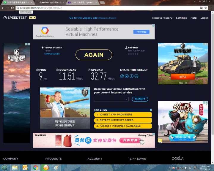Image resolution: width=214 pixels, height=171 pixels.
Task: Click the AGAIN button
Action: point(94,55)
